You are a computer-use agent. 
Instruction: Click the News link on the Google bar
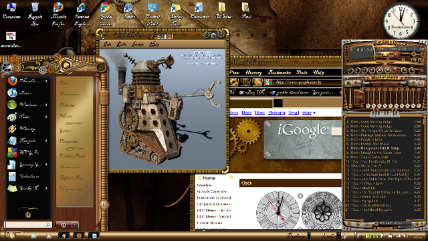[259, 112]
